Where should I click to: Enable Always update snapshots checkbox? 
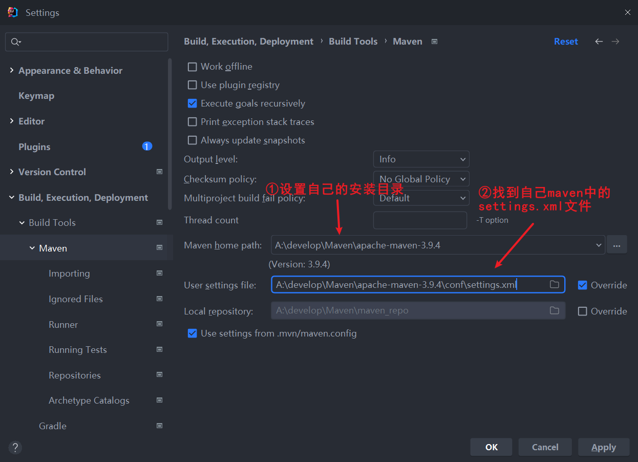193,140
